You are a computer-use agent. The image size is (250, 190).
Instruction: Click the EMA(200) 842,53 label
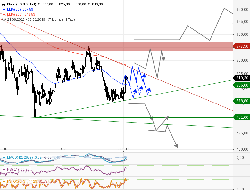21,14
